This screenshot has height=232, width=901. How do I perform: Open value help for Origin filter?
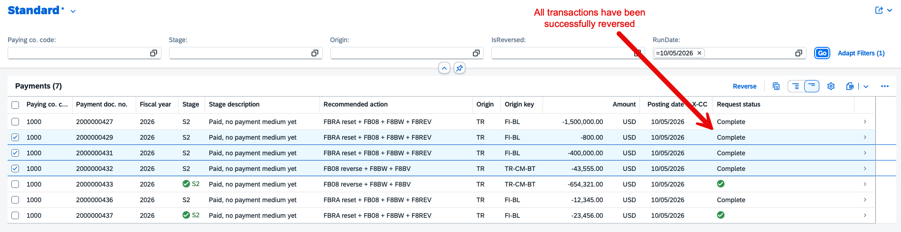coord(476,53)
